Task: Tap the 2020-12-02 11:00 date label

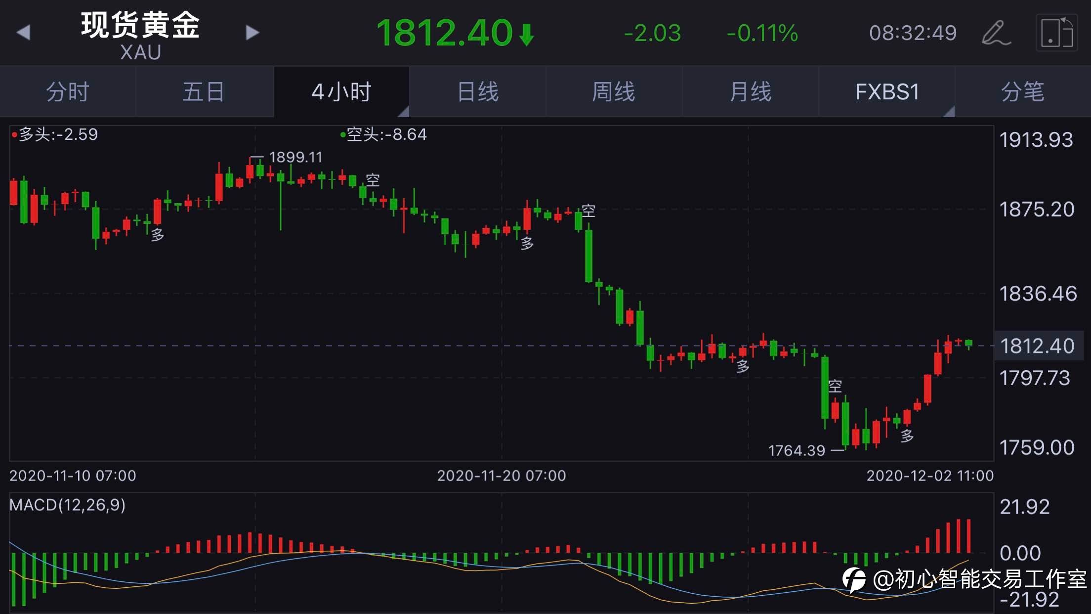Action: click(930, 476)
